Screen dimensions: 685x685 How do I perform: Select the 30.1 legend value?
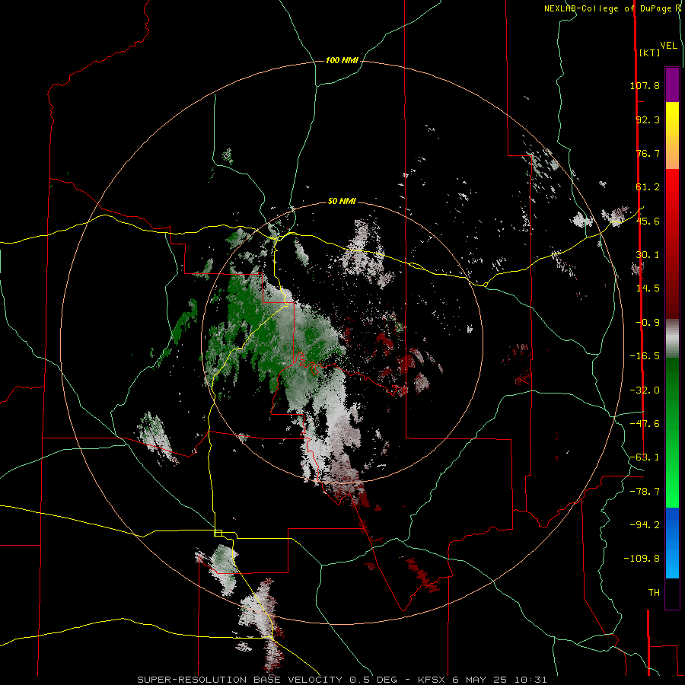(x=648, y=255)
